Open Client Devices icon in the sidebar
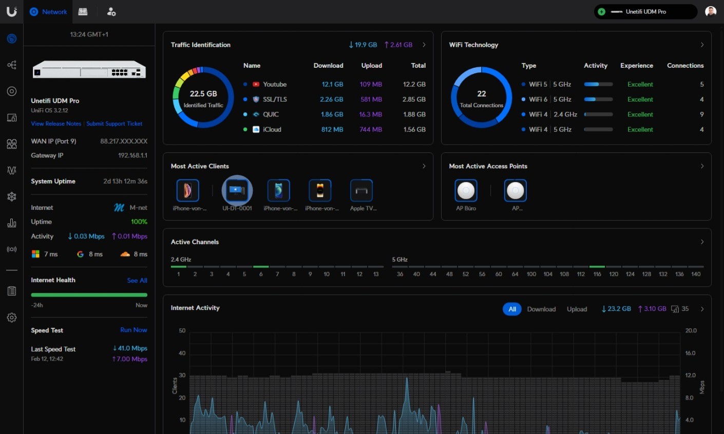This screenshot has width=724, height=434. 12,117
